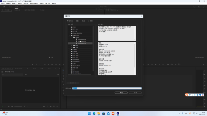Click the Project panel trash Clear icon
207x116 pixels.
pyautogui.click(x=57, y=106)
